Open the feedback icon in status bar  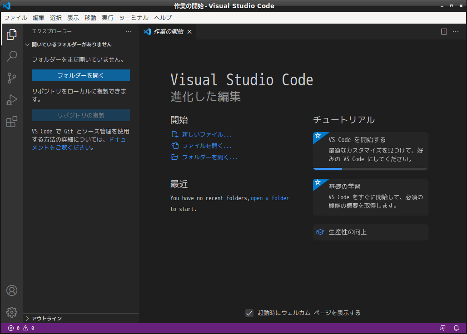pyautogui.click(x=442, y=328)
